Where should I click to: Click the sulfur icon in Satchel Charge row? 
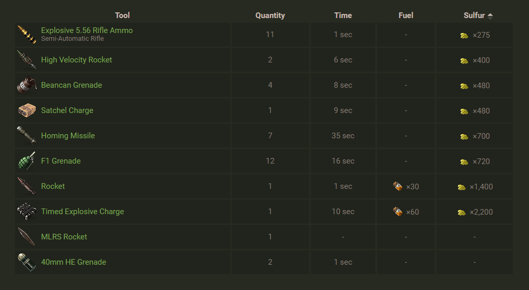click(x=464, y=111)
